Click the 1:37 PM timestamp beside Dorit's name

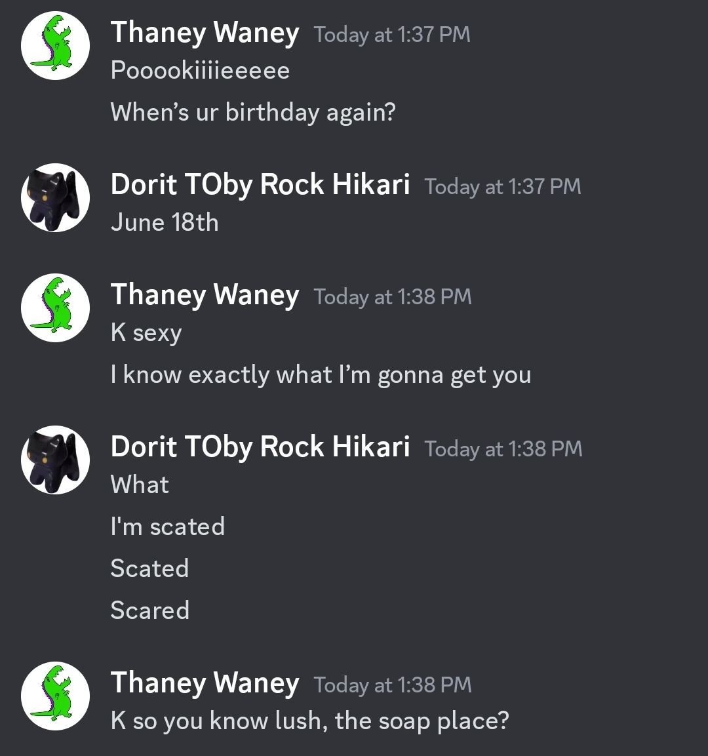tap(503, 187)
